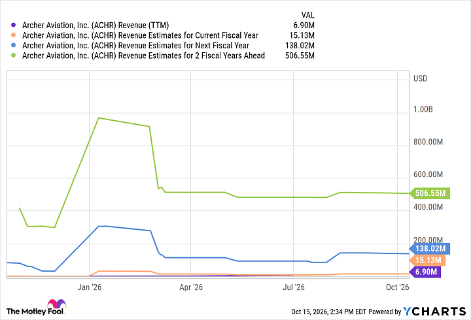Viewport: 471px width, 320px height.
Task: Select the Revenue Estimates for Next Fiscal Year label
Action: [x=136, y=46]
